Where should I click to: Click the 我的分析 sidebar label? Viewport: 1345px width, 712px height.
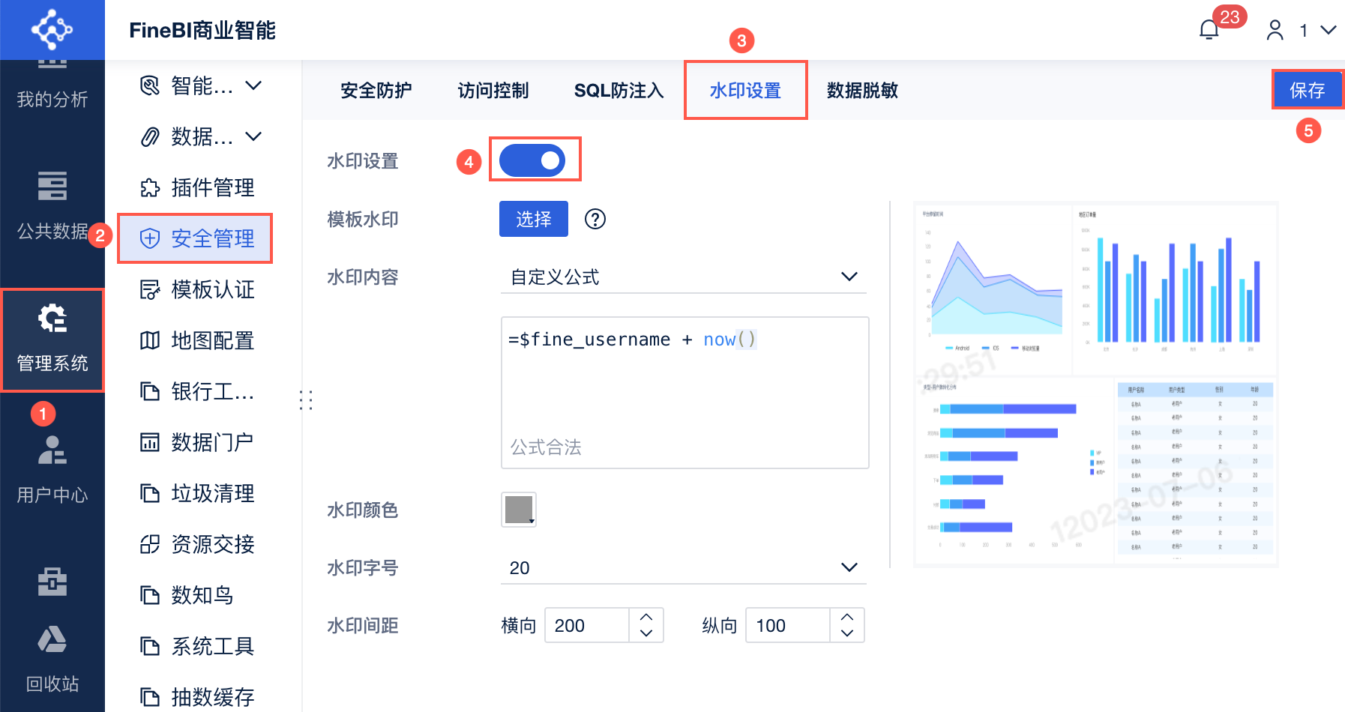point(52,99)
